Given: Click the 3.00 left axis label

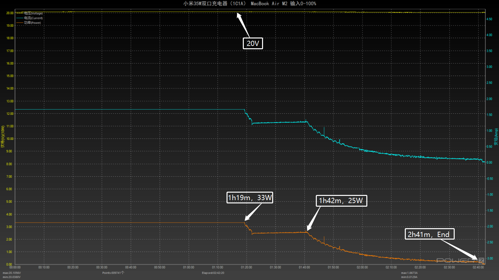Looking at the screenshot, I should (x=9, y=227).
